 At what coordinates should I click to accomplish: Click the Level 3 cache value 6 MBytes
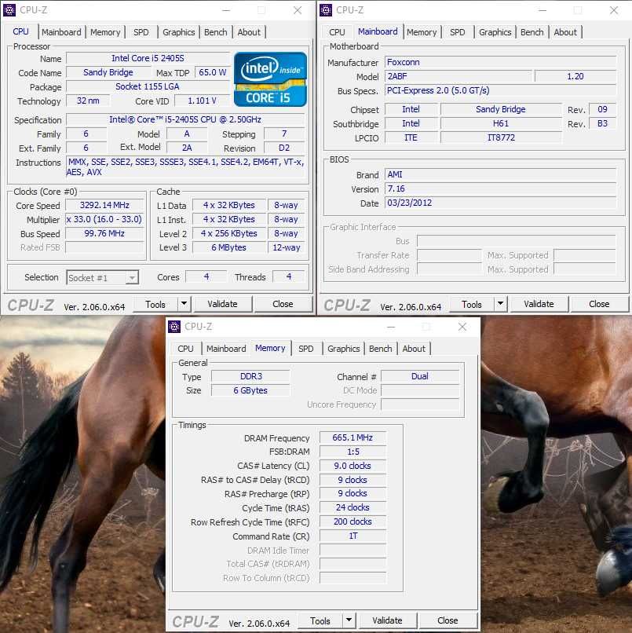click(228, 247)
